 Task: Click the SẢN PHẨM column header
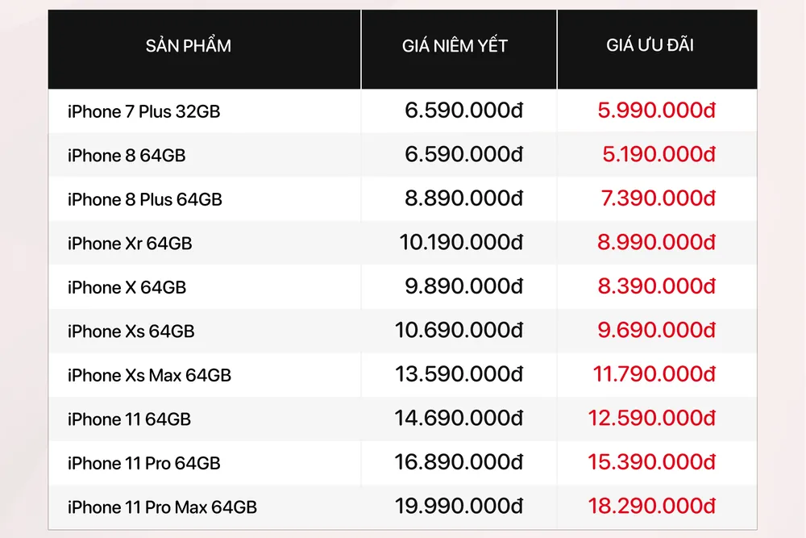pyautogui.click(x=189, y=46)
